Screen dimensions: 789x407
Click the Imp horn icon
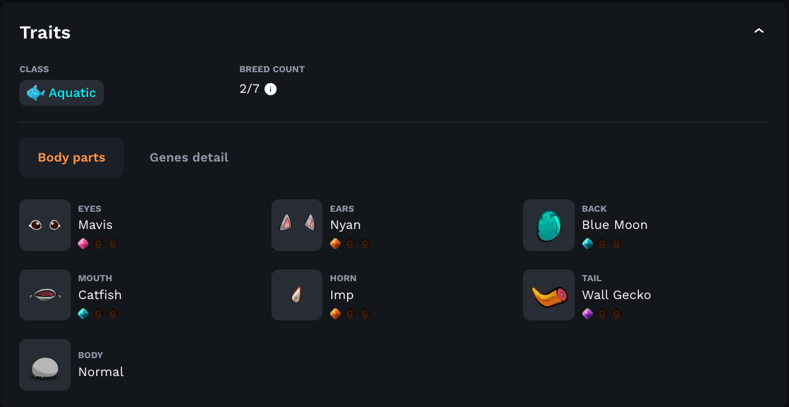297,295
